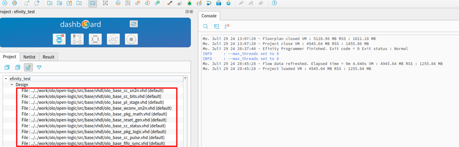
Task: Toggle the console terminal toolbar button
Action: point(93,3)
